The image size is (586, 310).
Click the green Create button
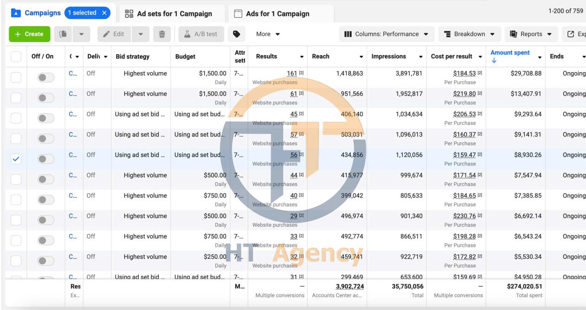click(29, 34)
